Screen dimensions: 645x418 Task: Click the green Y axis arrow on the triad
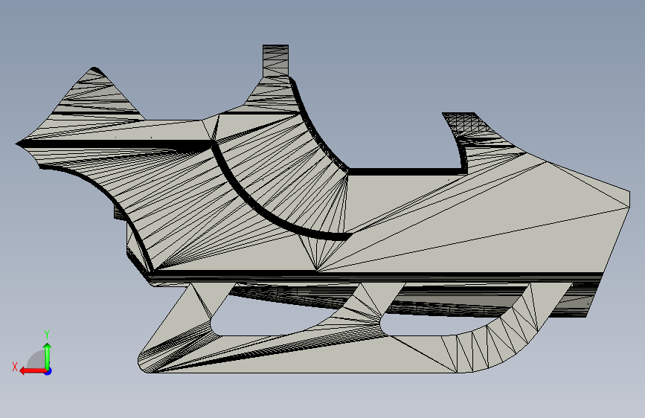48,356
